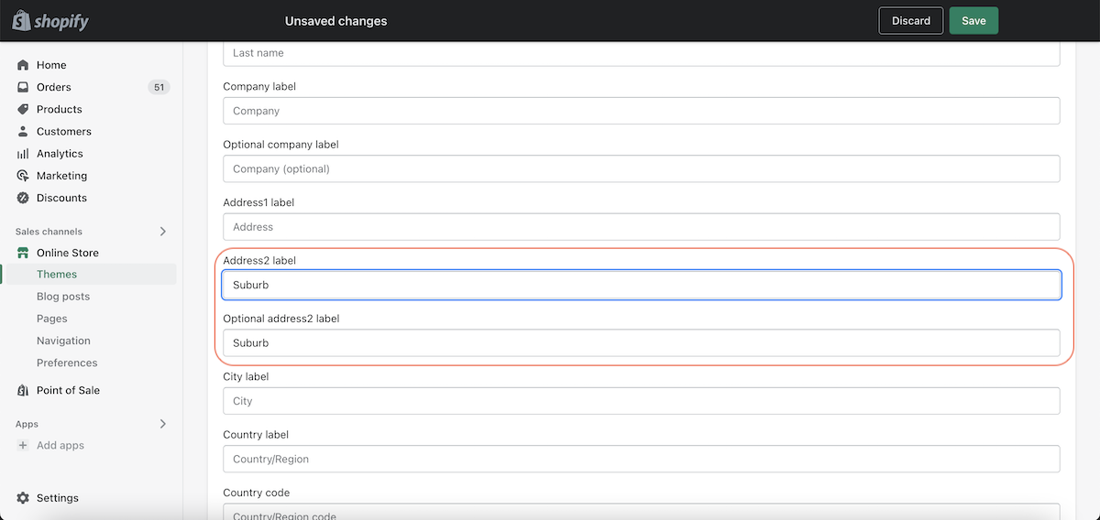Click the Settings gear icon
Screen dimensions: 1100x520
coord(23,498)
